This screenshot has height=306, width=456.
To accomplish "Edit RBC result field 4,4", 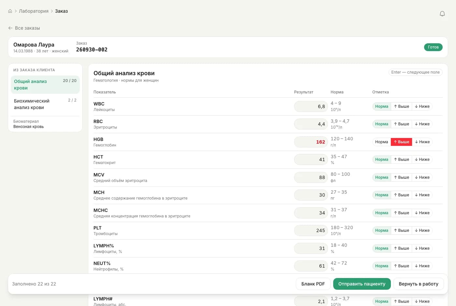I will (311, 124).
